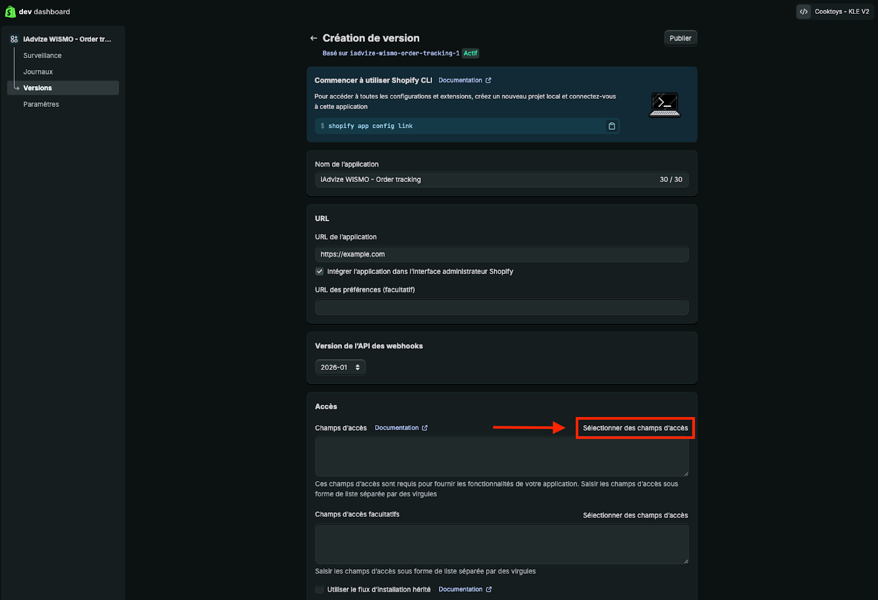Open Journaux in the sidebar
This screenshot has width=878, height=600.
(x=38, y=72)
